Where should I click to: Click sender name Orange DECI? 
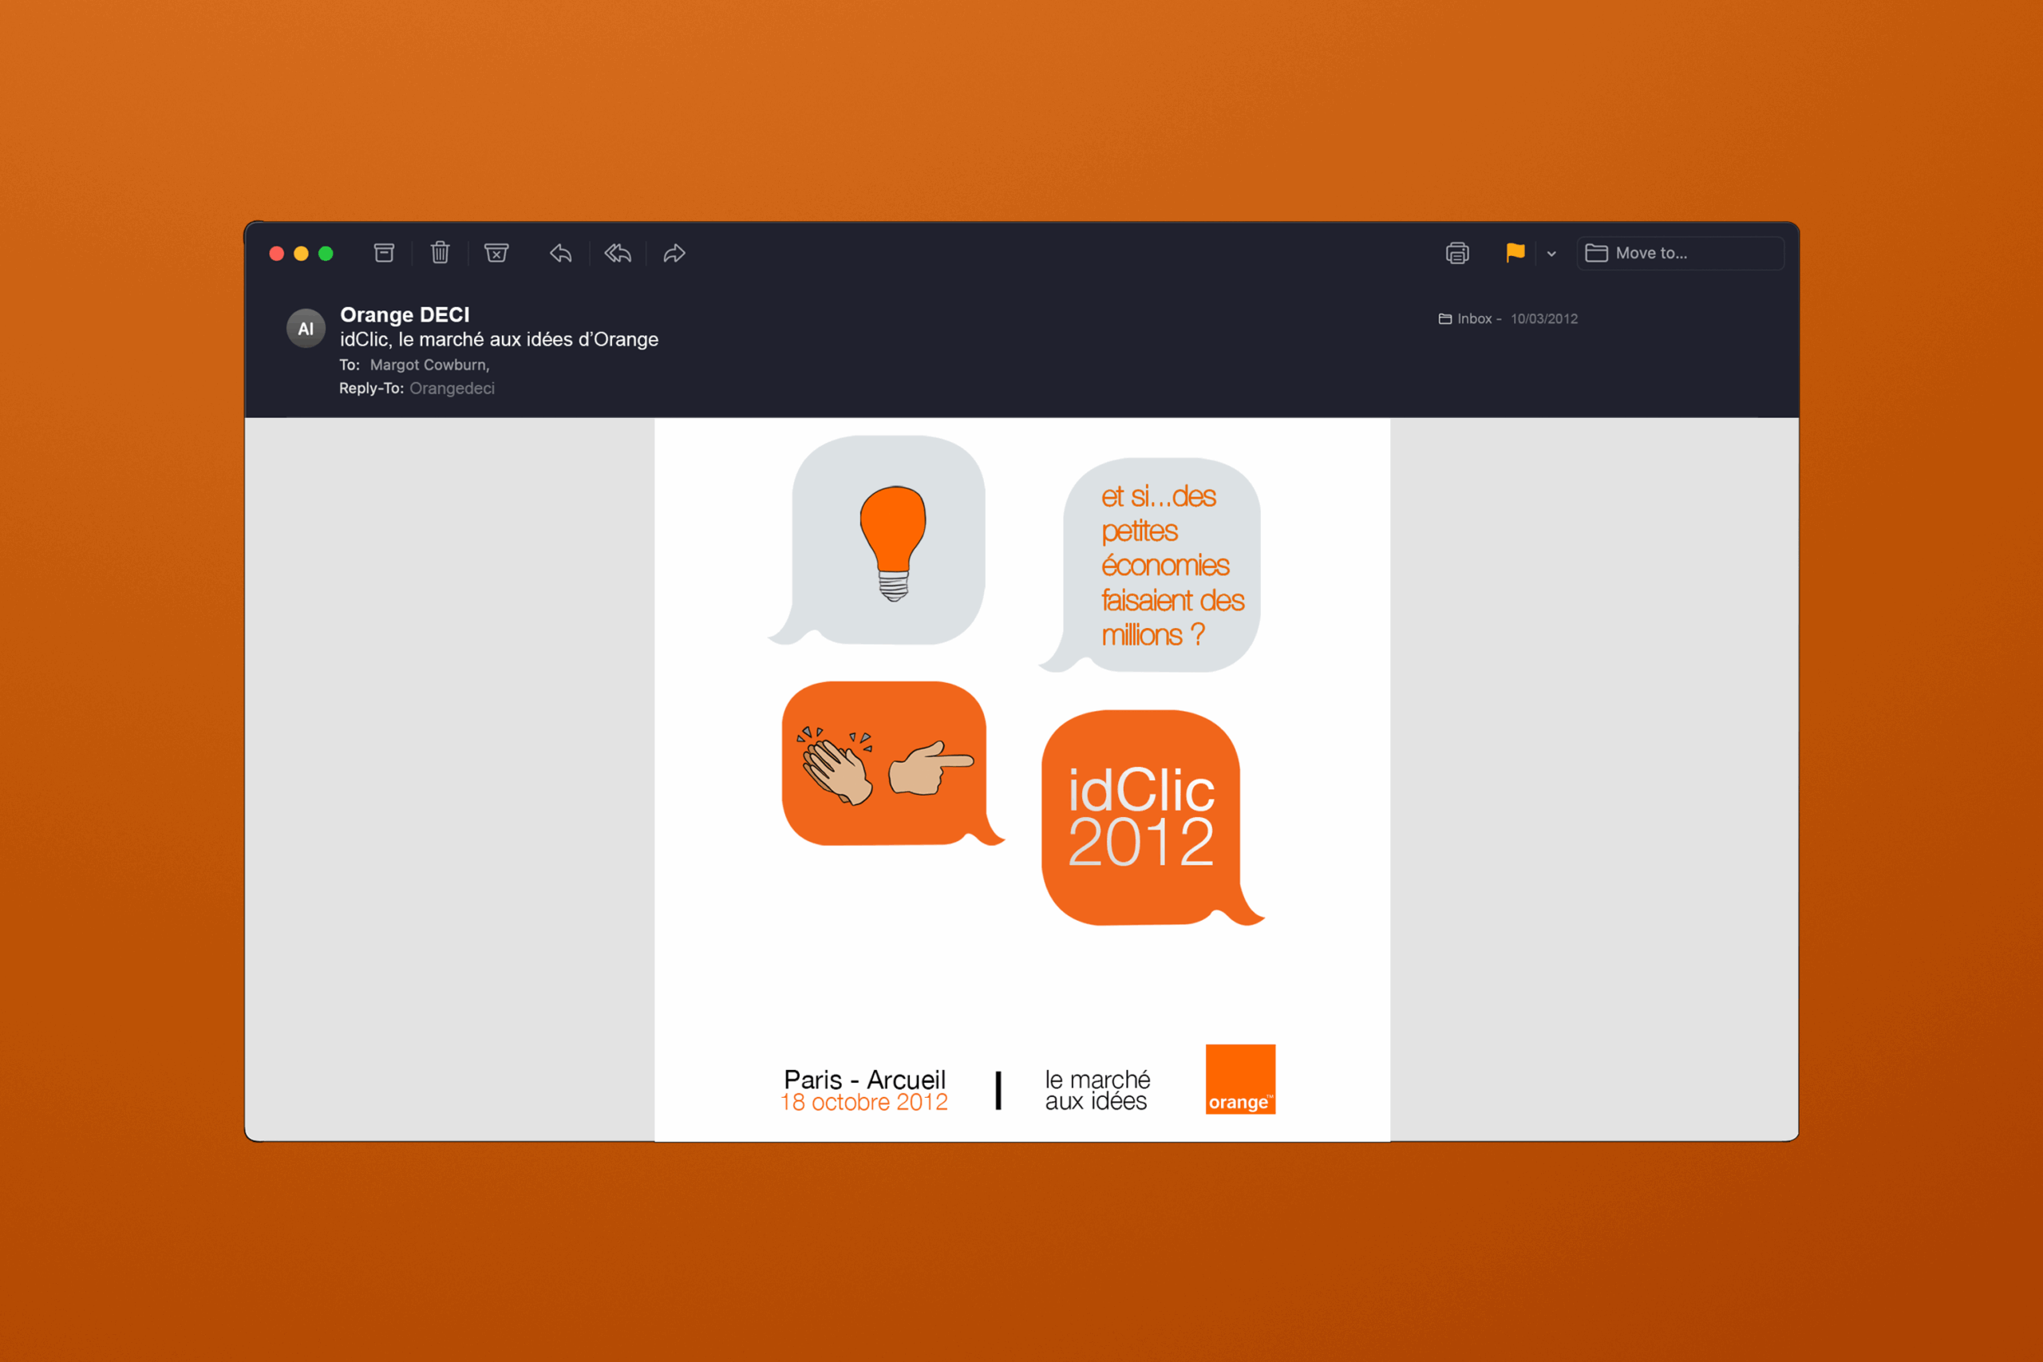[x=404, y=314]
